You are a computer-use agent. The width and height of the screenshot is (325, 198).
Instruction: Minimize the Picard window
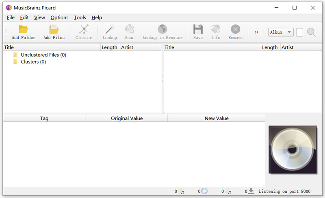(276, 8)
